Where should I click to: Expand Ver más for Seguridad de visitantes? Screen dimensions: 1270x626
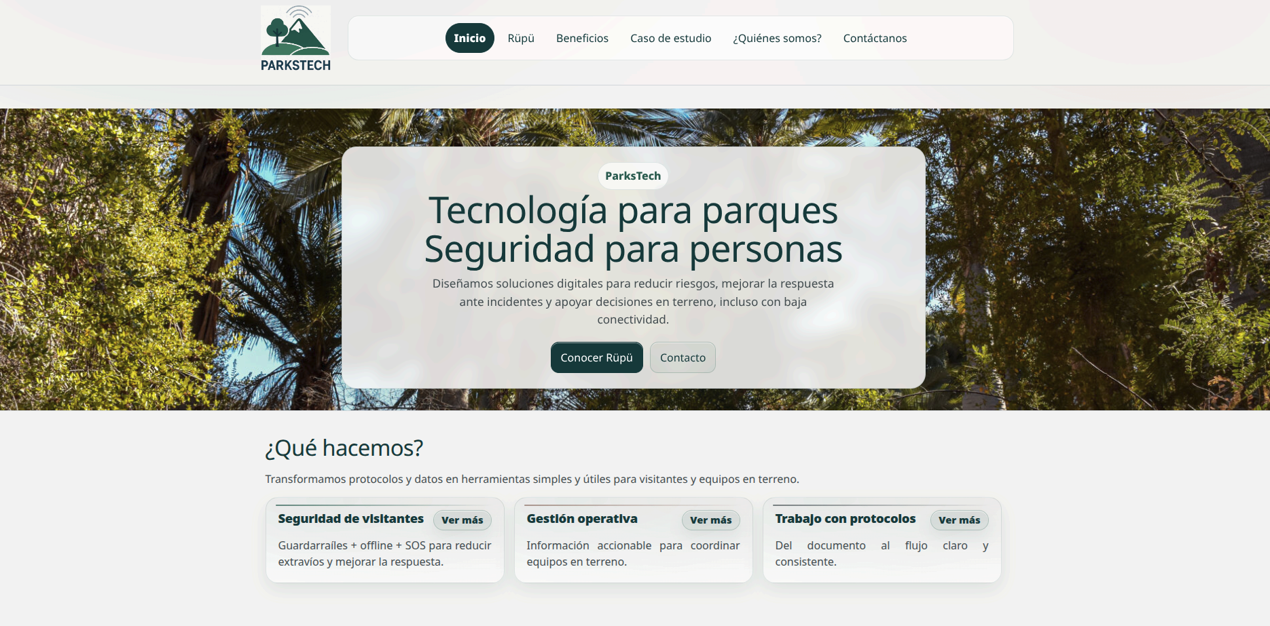click(x=462, y=520)
